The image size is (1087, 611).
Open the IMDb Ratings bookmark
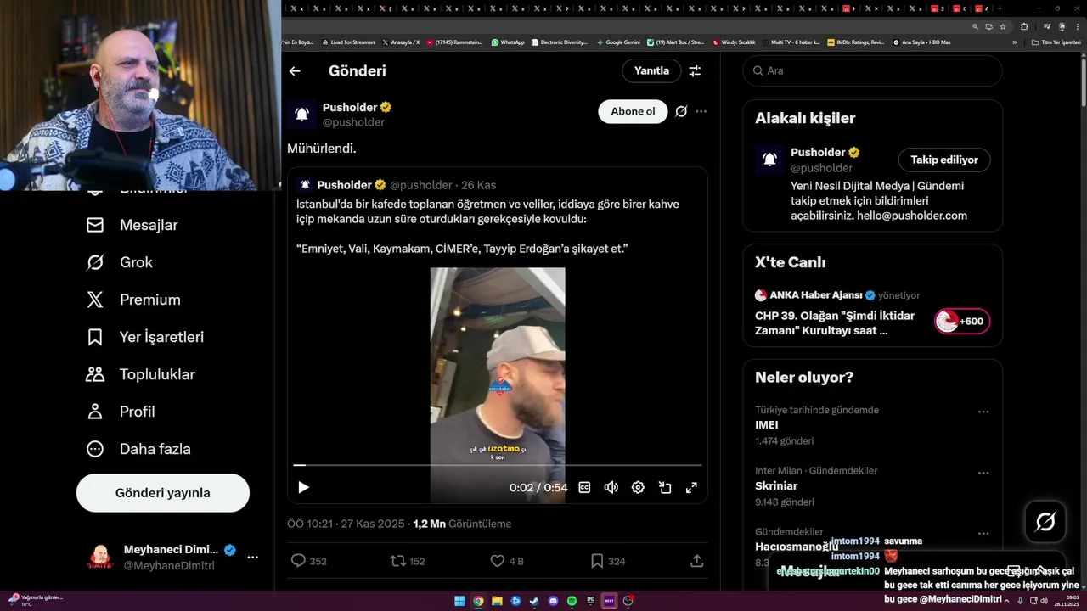[855, 42]
